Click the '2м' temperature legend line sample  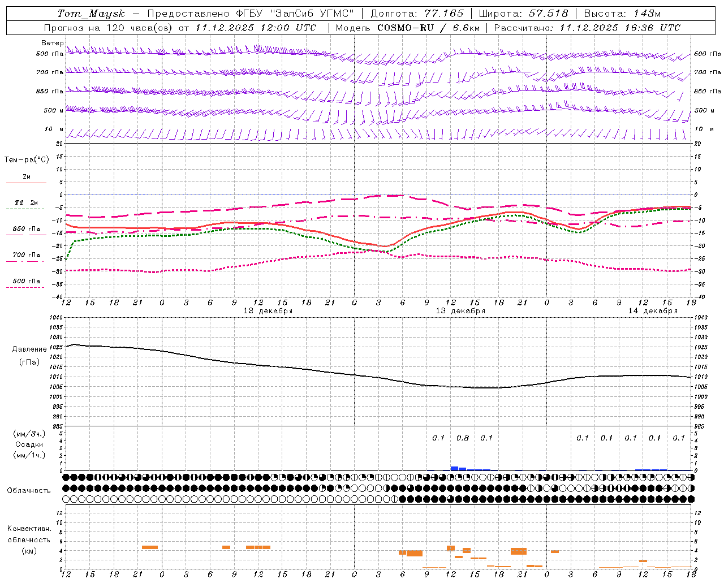26,183
